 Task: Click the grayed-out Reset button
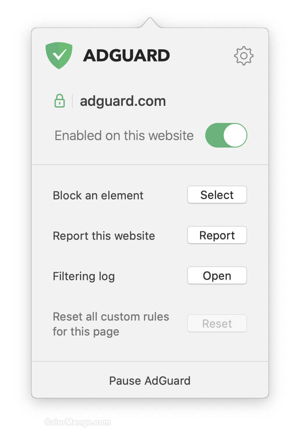217,323
